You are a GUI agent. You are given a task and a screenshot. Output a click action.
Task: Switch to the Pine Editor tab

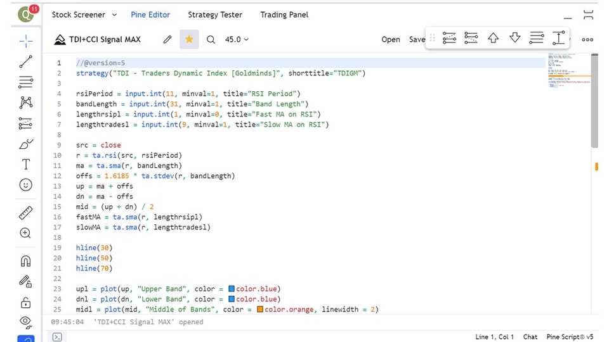tap(150, 15)
